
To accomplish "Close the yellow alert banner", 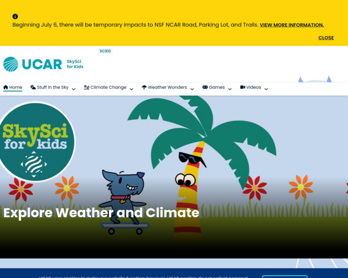I will click(x=326, y=38).
